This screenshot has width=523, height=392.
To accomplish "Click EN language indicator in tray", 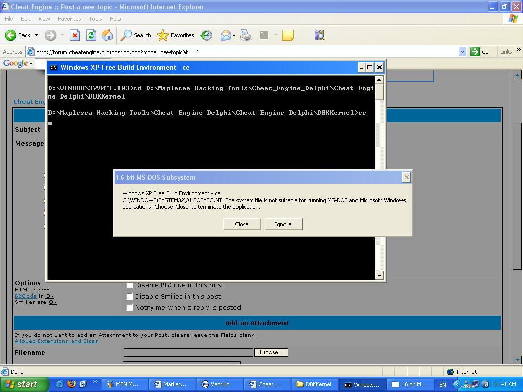I will 443,385.
